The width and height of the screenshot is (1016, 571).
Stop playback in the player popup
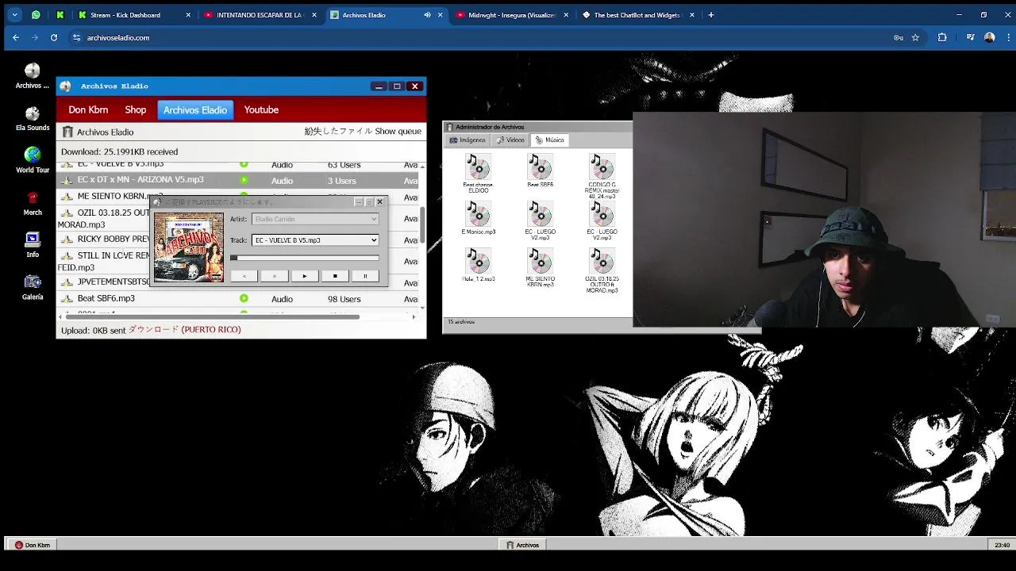coord(335,276)
